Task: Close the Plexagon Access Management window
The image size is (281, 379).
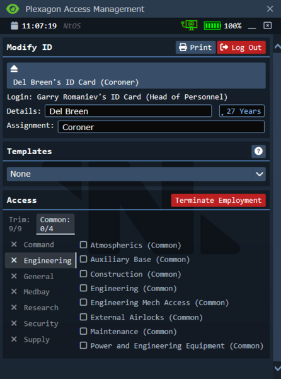Action: pyautogui.click(x=270, y=9)
